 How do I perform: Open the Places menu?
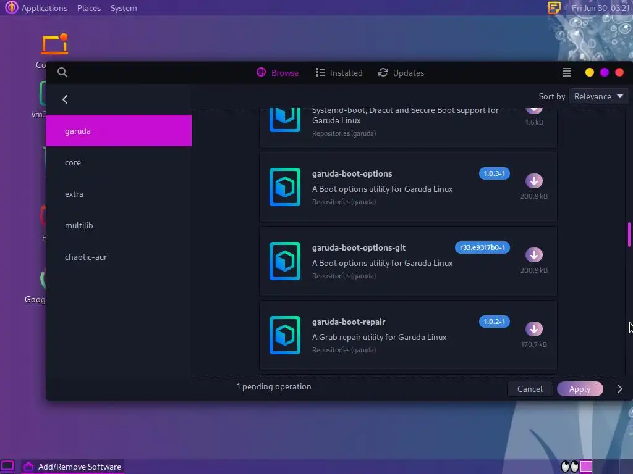89,8
